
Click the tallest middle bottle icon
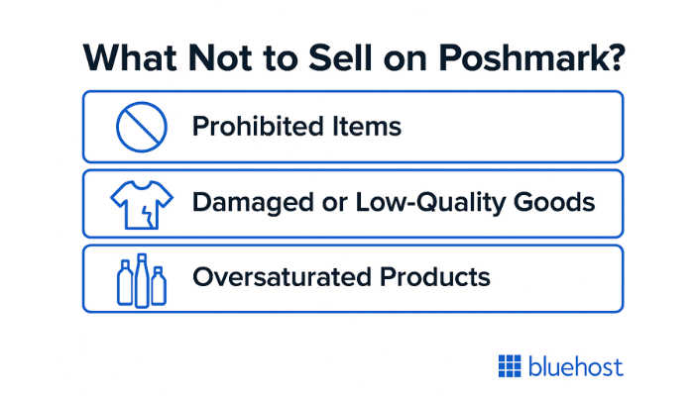(x=142, y=280)
